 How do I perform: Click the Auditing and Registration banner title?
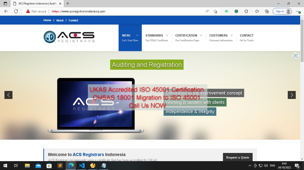click(147, 65)
